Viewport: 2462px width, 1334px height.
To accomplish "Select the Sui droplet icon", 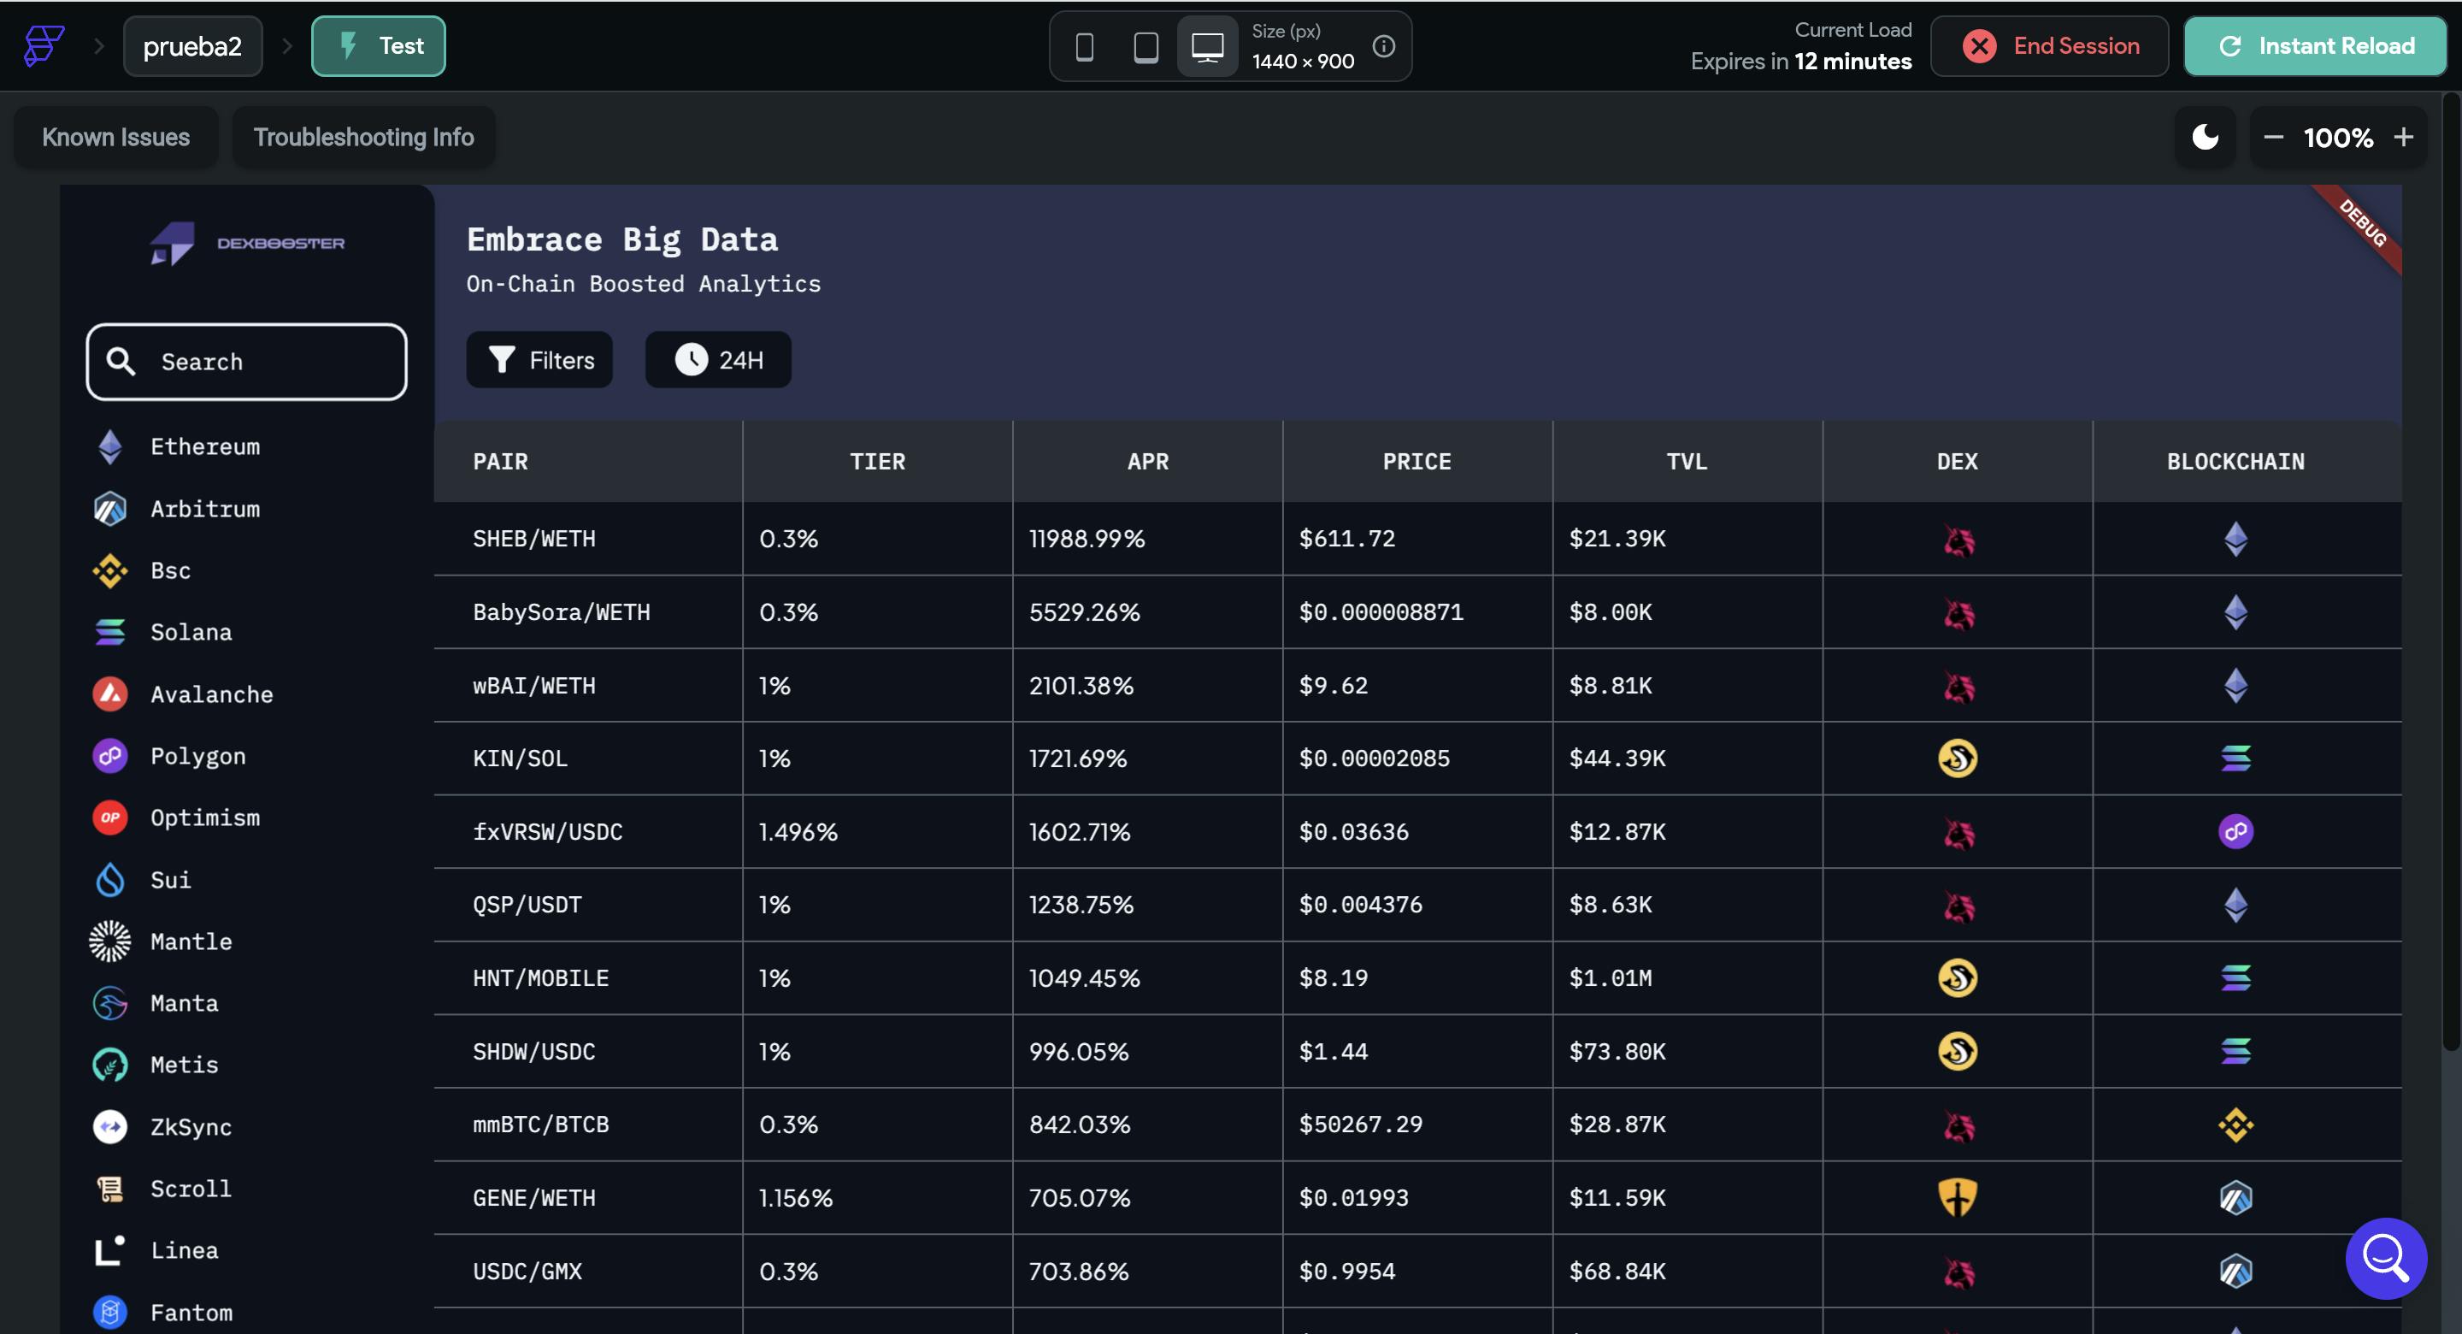I will [x=110, y=880].
